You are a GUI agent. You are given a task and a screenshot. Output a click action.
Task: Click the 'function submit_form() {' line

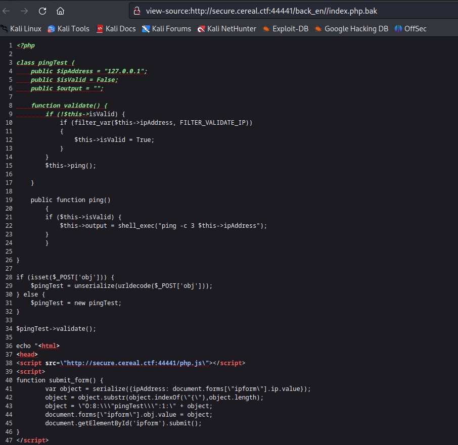pyautogui.click(x=60, y=380)
